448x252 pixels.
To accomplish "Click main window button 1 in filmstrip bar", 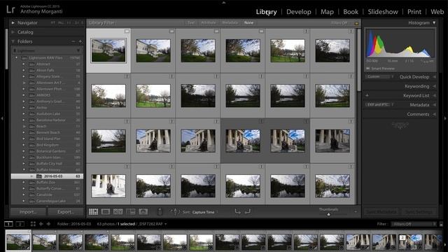I will [8, 224].
